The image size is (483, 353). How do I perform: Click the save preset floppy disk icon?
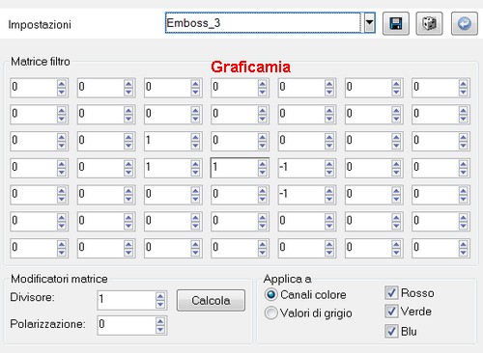(x=396, y=23)
